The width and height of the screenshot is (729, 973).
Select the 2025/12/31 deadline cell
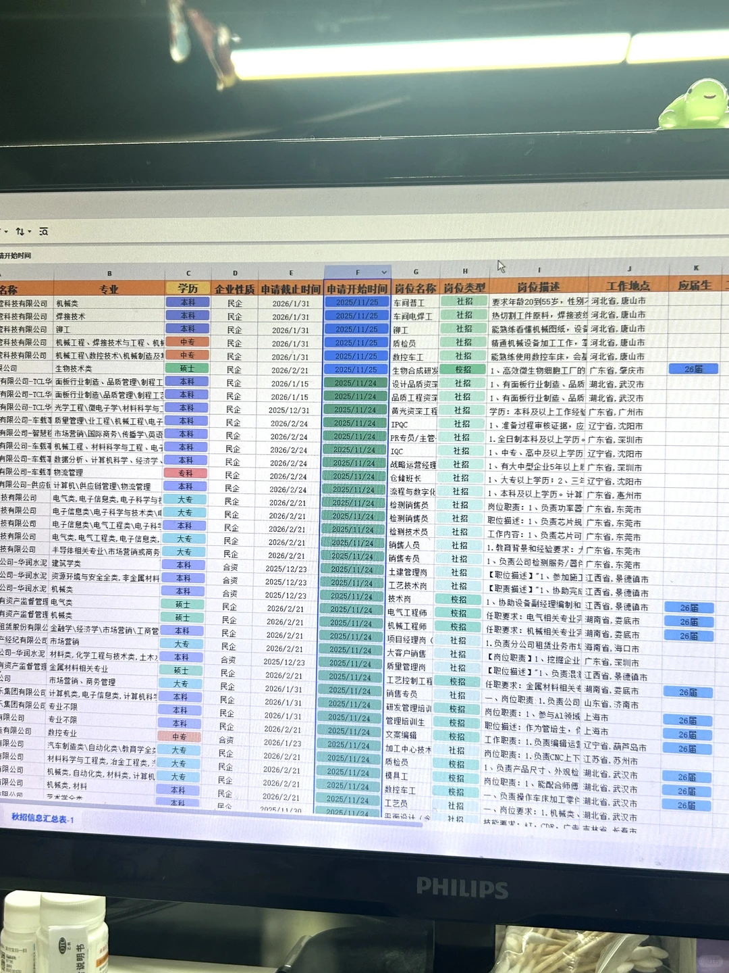(288, 410)
